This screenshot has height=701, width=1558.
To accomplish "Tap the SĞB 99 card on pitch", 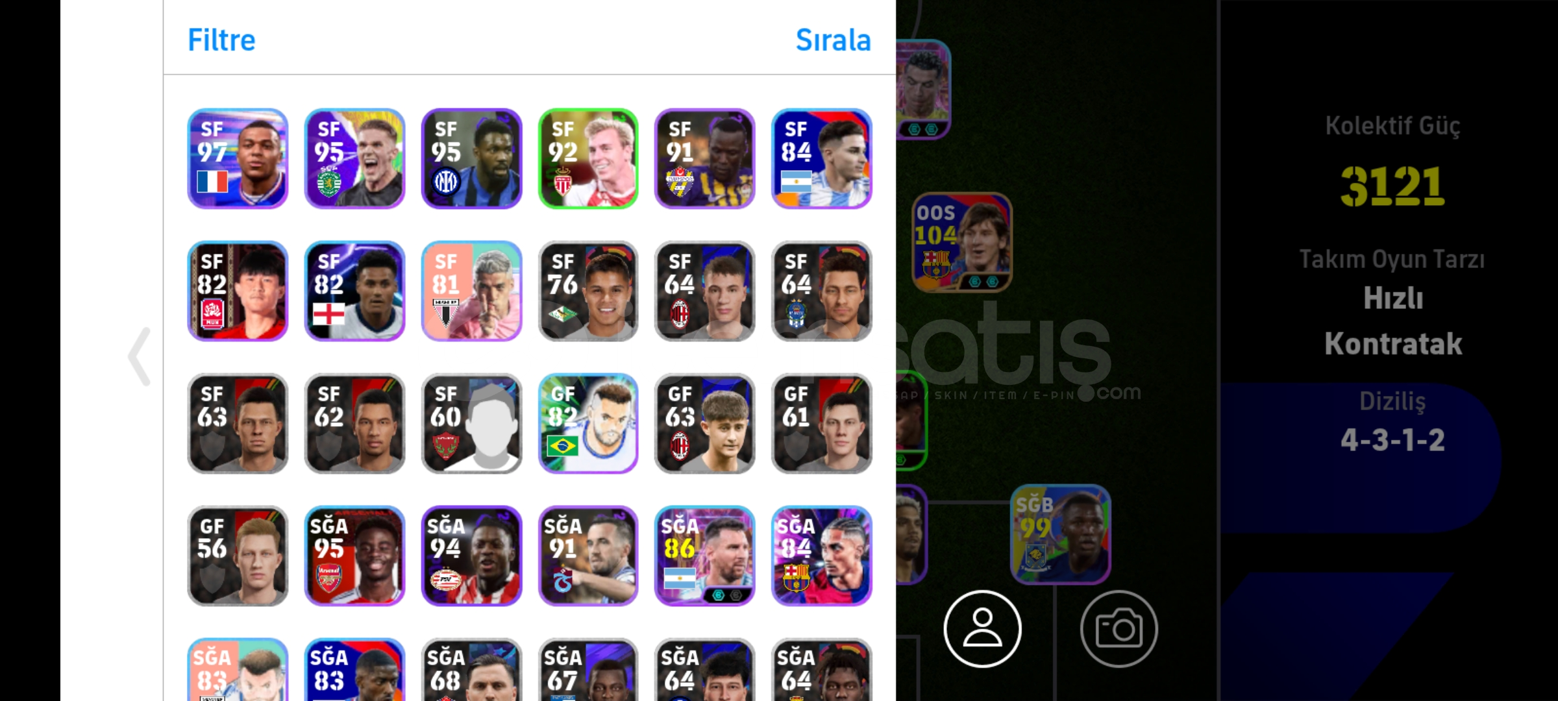I will pos(1061,534).
